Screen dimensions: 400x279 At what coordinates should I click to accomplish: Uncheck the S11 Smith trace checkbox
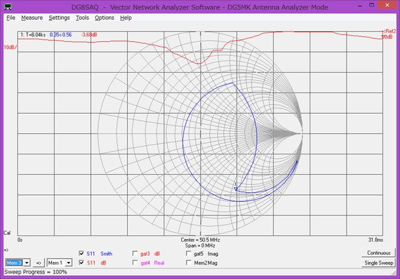point(82,254)
